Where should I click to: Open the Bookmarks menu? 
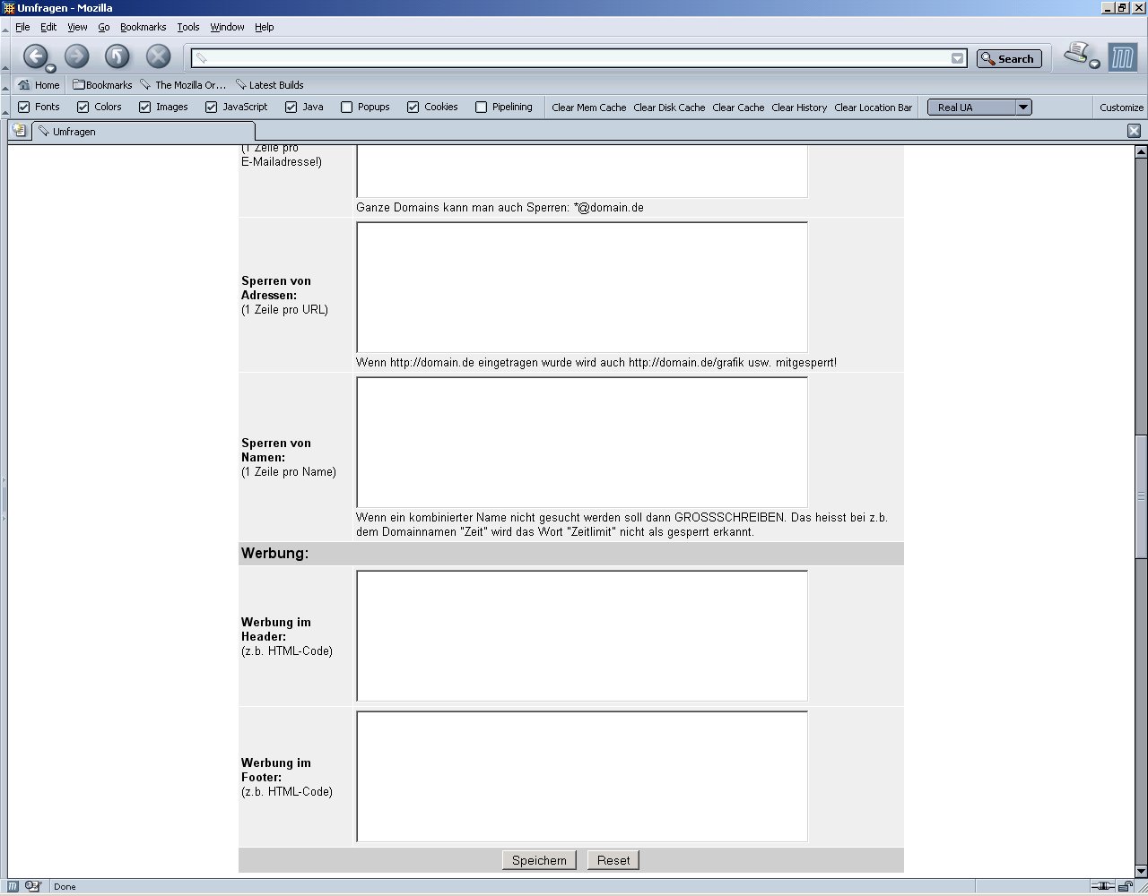click(x=143, y=27)
